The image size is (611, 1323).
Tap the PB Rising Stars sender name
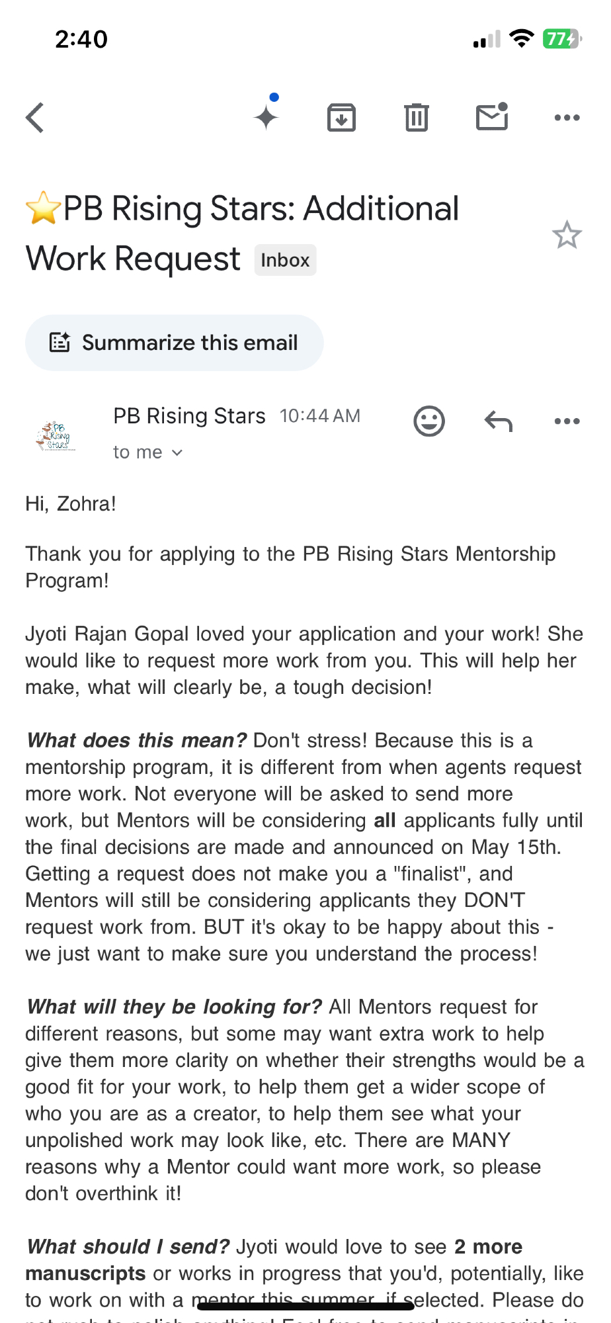[x=189, y=416]
